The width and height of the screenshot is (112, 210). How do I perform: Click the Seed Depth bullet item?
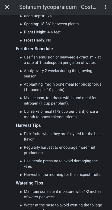coord(39,16)
